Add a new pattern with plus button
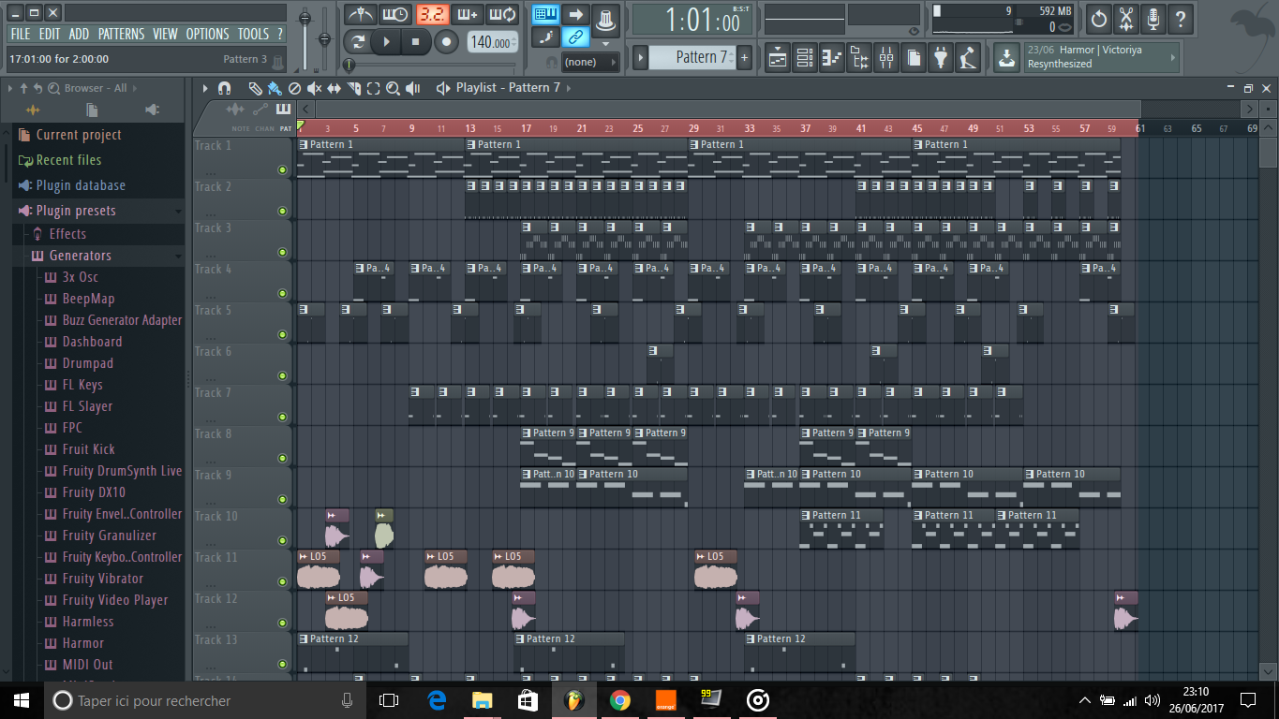Screen dimensions: 1279x719 coord(745,58)
